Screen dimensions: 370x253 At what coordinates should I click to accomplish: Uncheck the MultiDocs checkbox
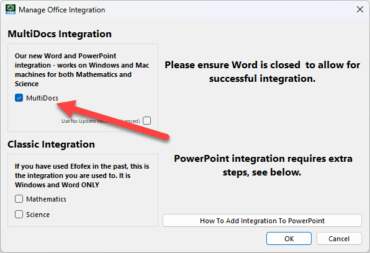pyautogui.click(x=19, y=97)
